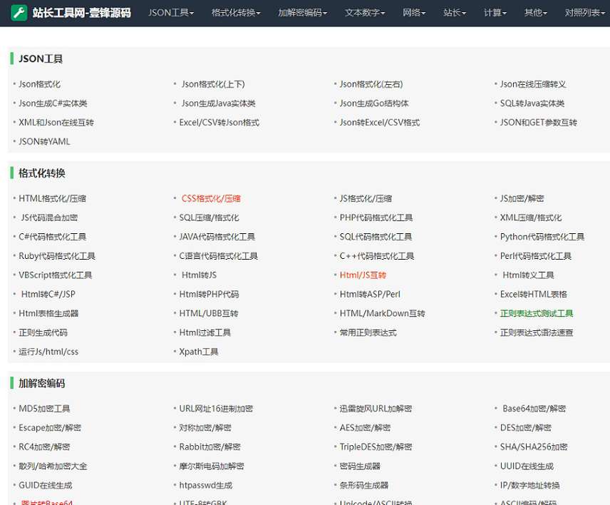Image resolution: width=610 pixels, height=505 pixels.
Task: Open Ruby代码格式化工具 link
Action: point(57,255)
